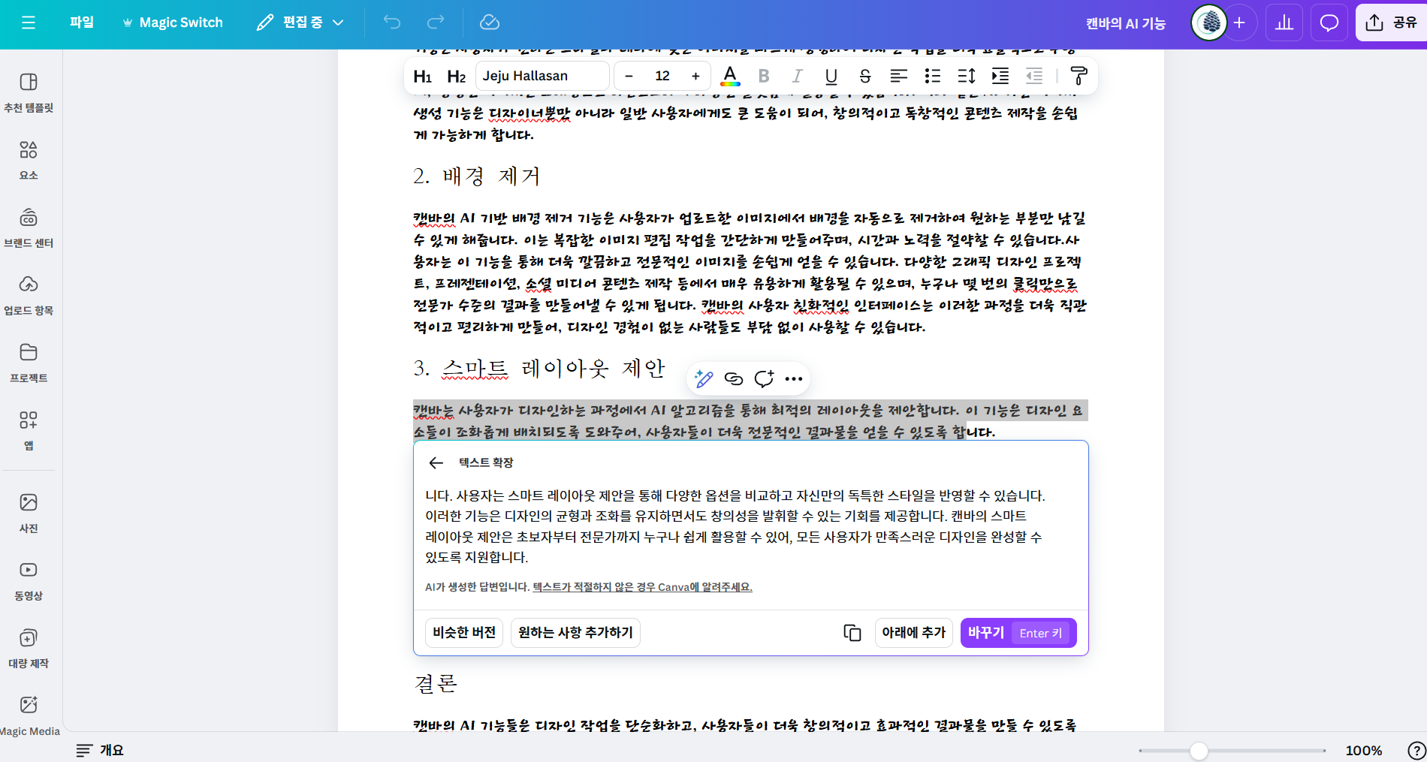The height and width of the screenshot is (762, 1427).
Task: Open the user profile avatar
Action: [1209, 23]
